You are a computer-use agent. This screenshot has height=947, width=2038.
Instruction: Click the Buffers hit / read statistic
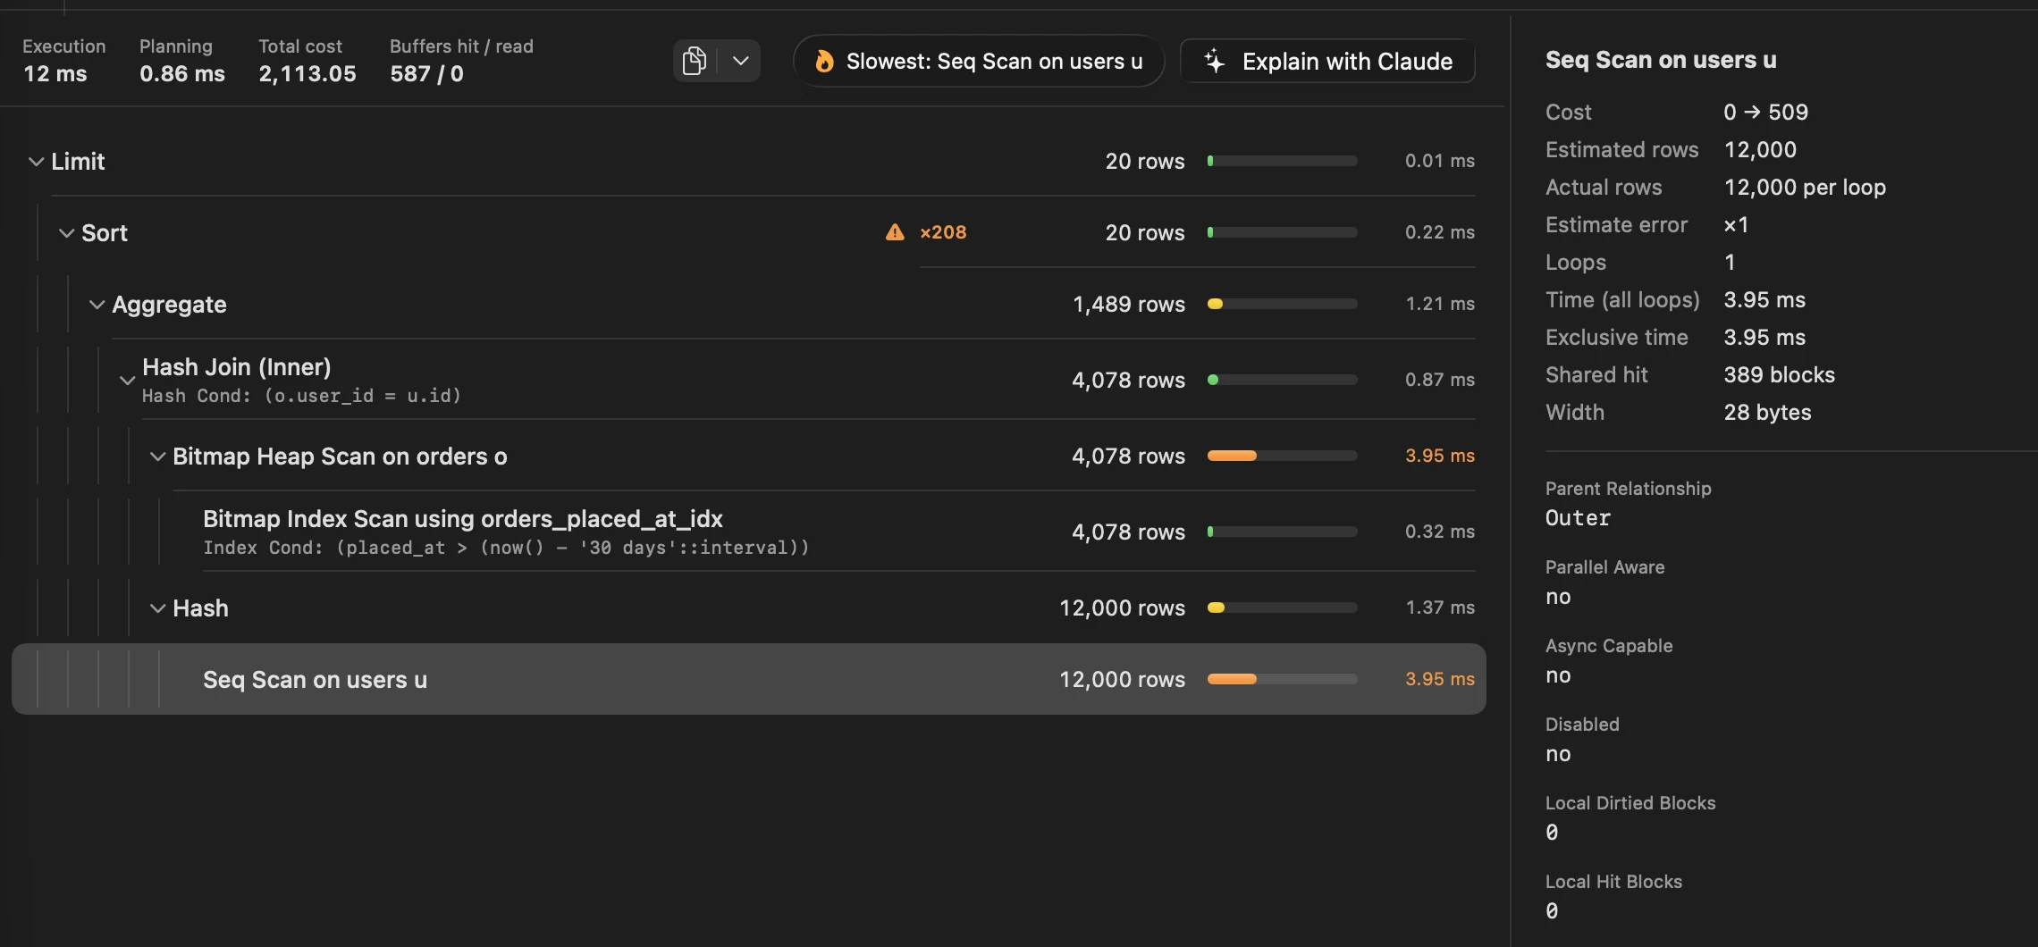461,60
